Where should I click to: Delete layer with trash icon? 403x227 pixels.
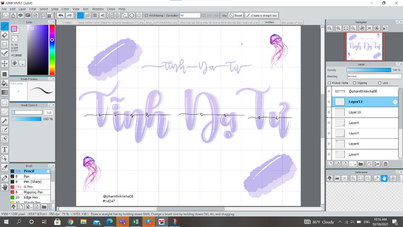point(386,164)
